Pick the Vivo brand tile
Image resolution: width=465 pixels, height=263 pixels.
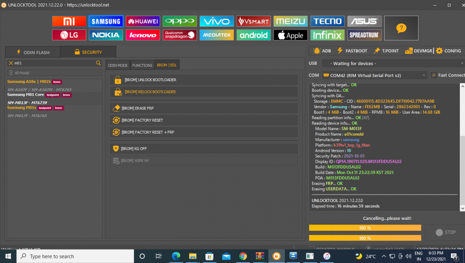(x=216, y=21)
